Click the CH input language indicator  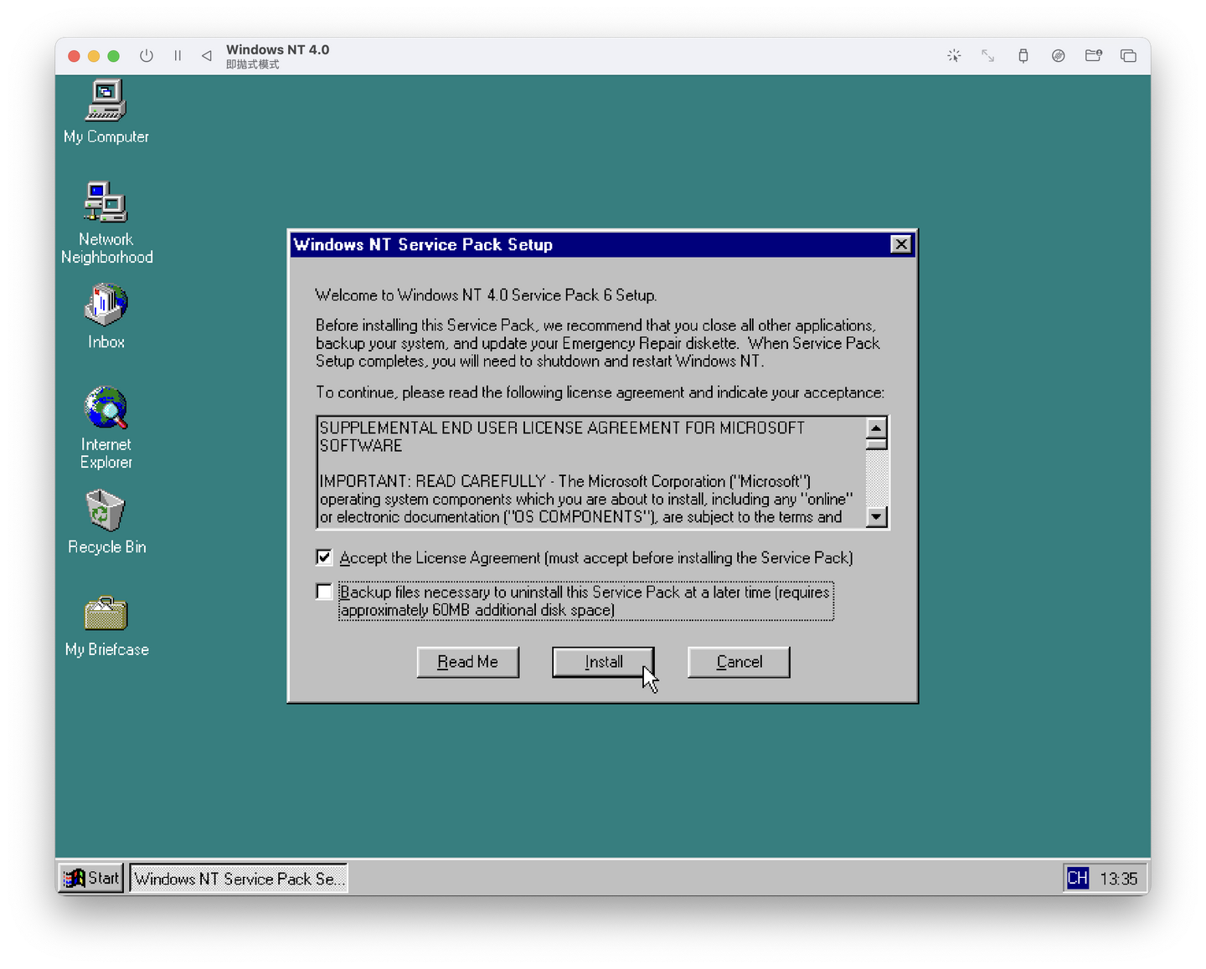tap(1078, 878)
